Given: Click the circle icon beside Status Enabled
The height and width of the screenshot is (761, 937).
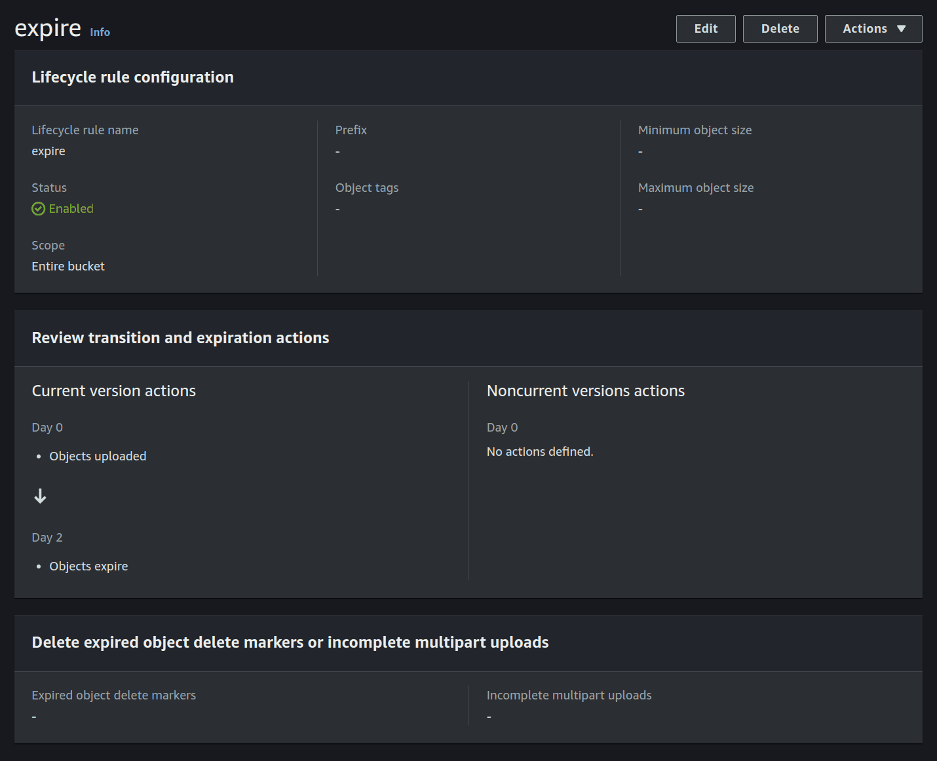Looking at the screenshot, I should [x=39, y=208].
